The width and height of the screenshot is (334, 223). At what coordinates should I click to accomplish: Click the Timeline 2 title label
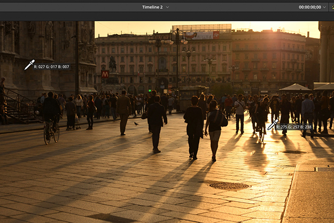coord(152,7)
